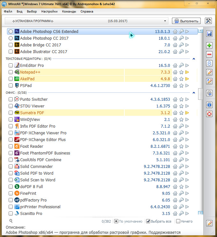
Task: Open the 'УСТАНОВКА ПРОГРАММ' profile dropdown
Action: (87, 21)
